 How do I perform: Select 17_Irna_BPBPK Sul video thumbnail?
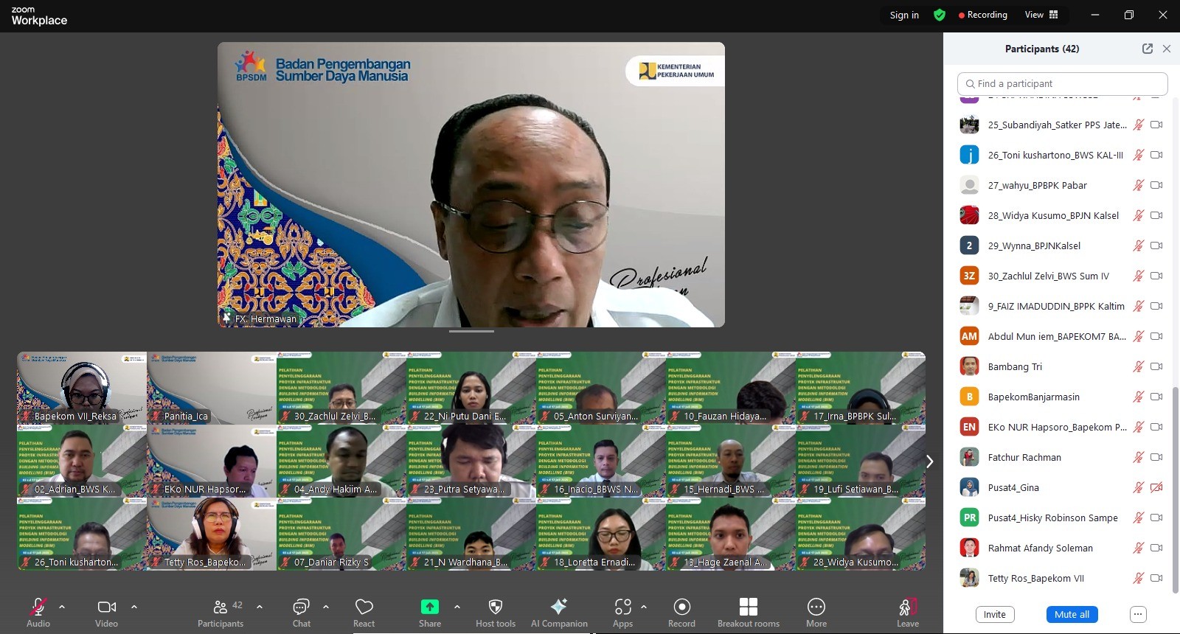coord(861,388)
